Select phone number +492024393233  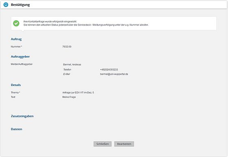[109, 70]
